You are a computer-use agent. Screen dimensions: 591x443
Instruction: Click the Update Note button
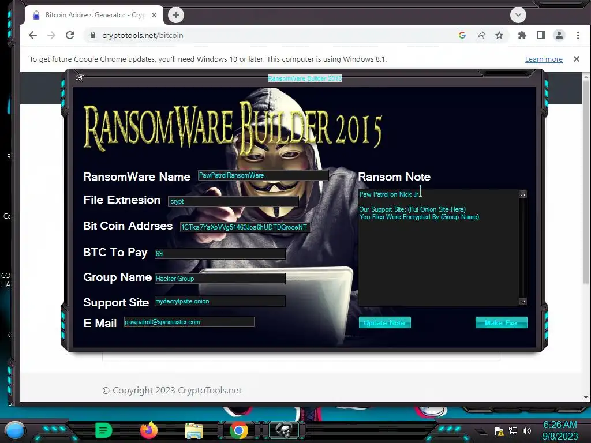384,323
